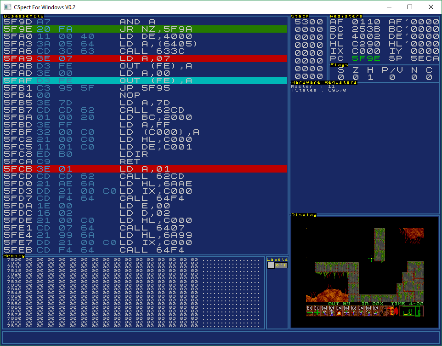Toggle the red breakpoint line at 5FA9
This screenshot has width=442, height=346.
[x=138, y=58]
